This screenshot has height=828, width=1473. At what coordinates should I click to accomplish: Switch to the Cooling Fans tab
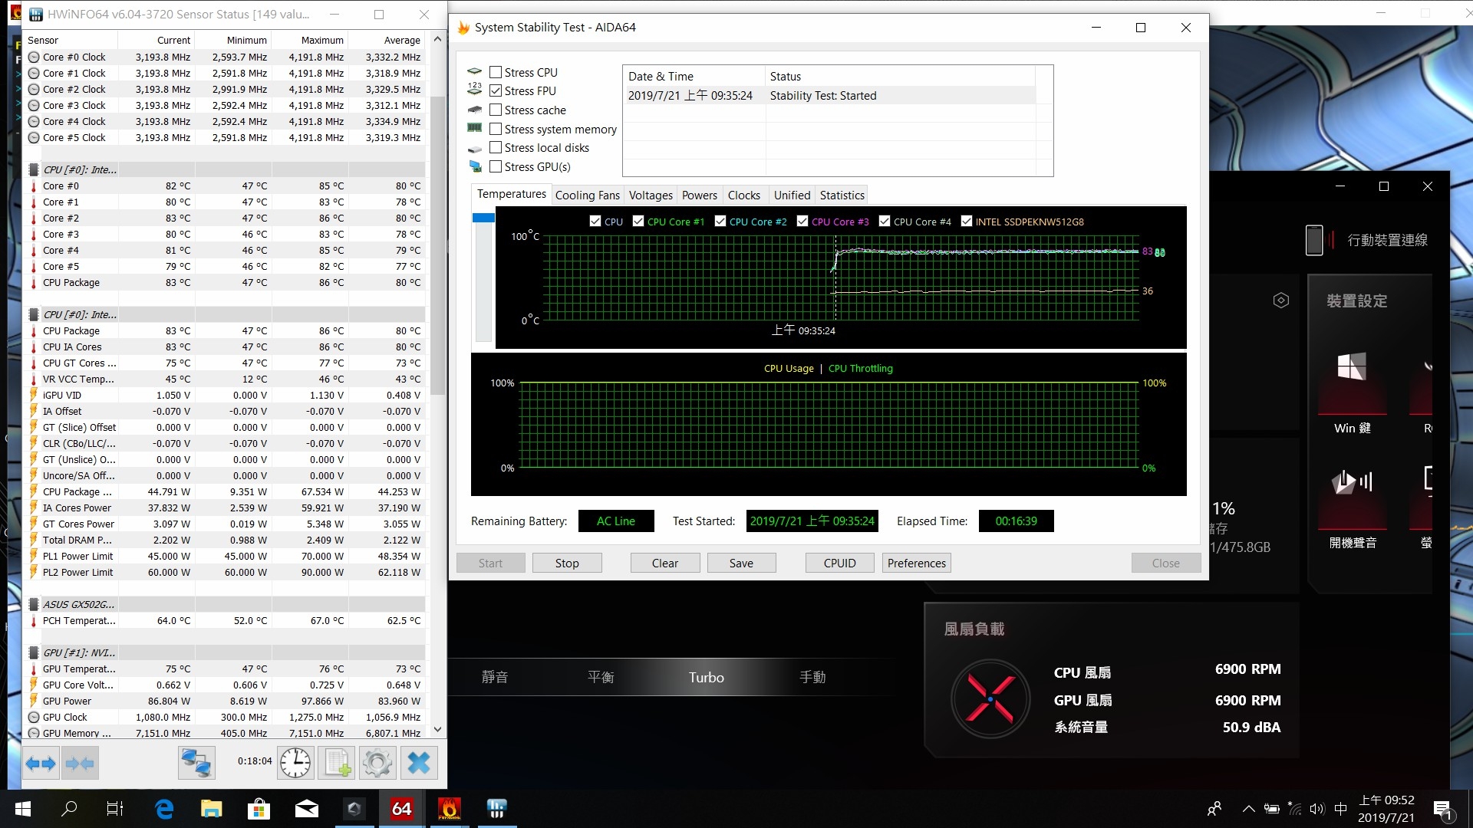[587, 195]
